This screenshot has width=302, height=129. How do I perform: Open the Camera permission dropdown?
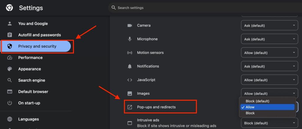(x=270, y=26)
